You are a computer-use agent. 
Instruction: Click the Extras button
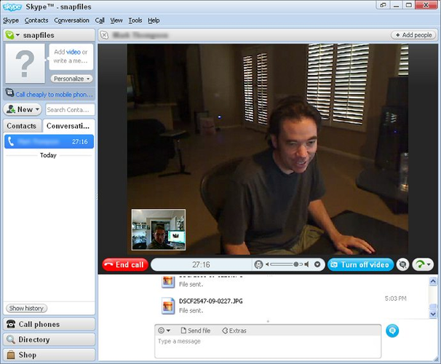click(x=234, y=331)
